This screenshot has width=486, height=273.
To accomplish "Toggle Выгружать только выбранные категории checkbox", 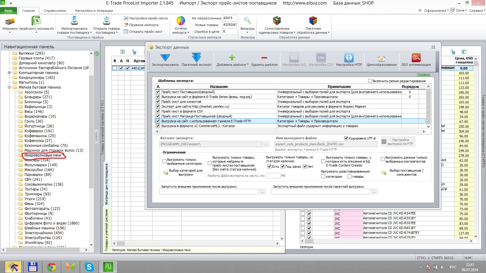I will (165, 161).
